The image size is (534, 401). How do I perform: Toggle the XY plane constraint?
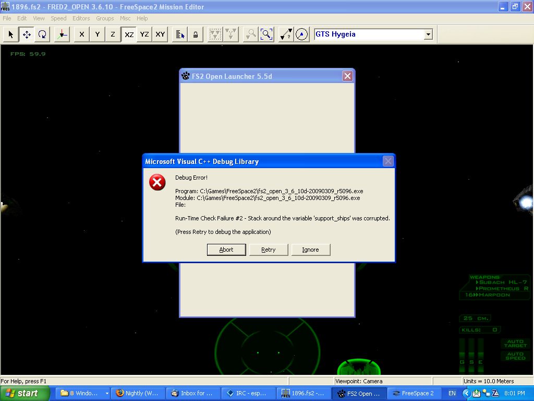tap(160, 34)
